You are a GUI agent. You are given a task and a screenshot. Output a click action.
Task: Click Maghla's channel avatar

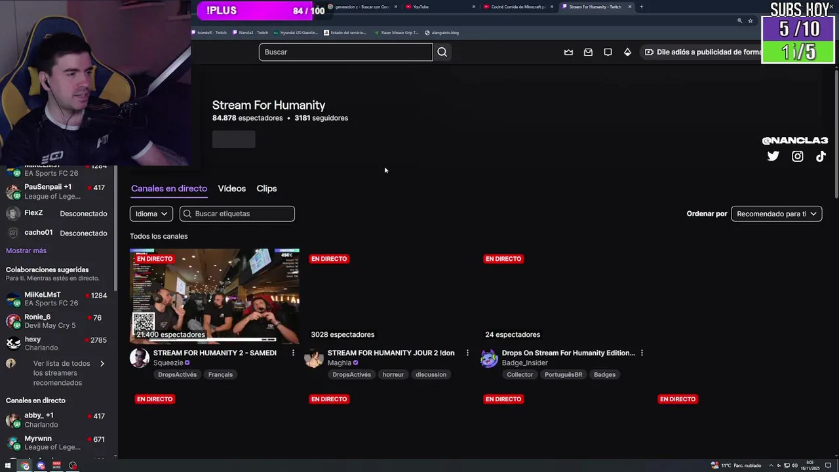coord(314,358)
